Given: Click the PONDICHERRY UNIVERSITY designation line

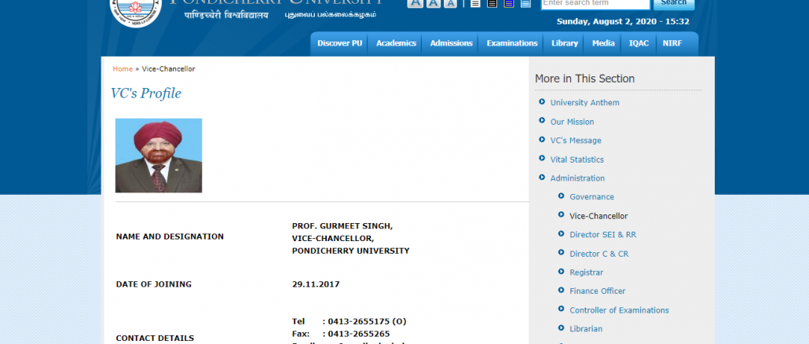Looking at the screenshot, I should coord(351,251).
